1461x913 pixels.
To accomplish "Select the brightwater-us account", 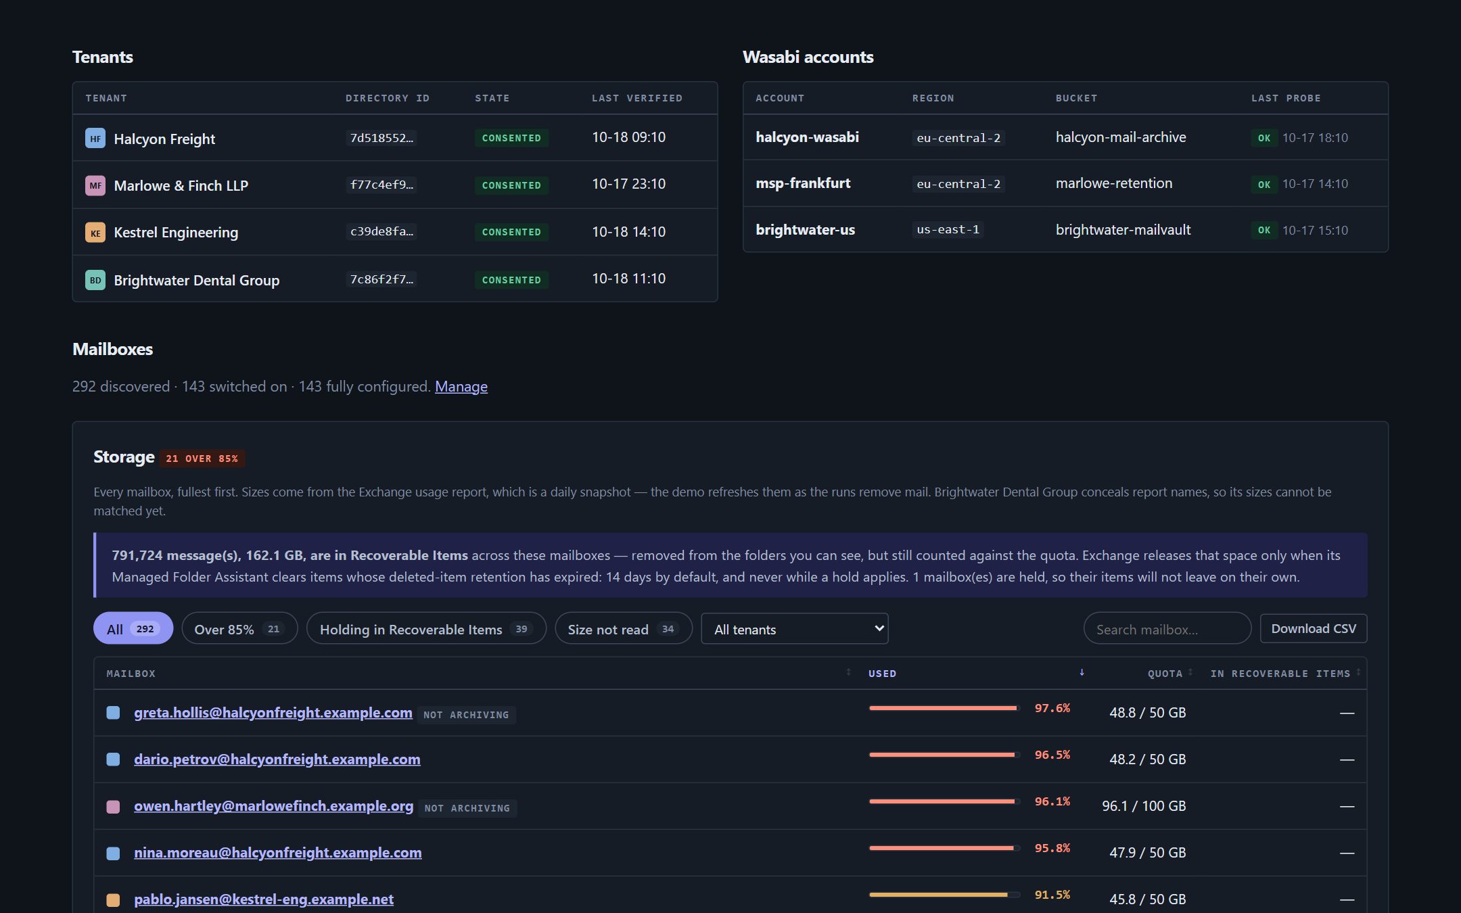I will tap(805, 230).
